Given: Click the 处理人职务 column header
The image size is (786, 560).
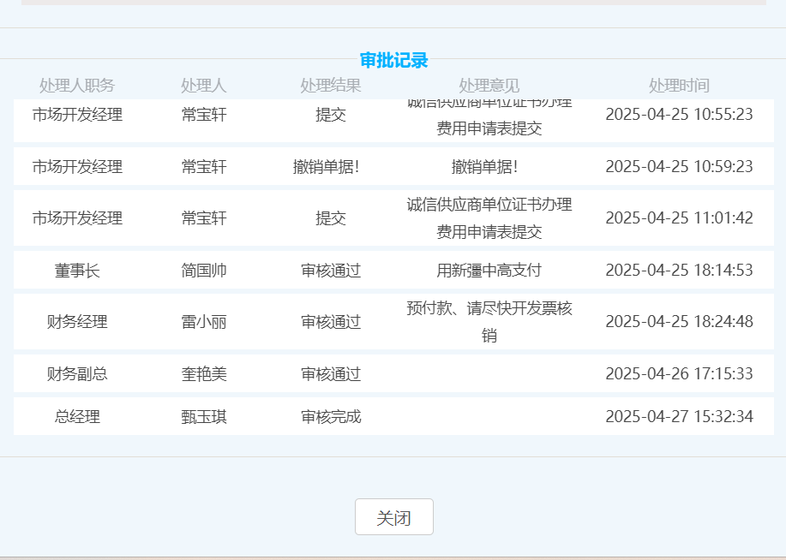Looking at the screenshot, I should [77, 86].
